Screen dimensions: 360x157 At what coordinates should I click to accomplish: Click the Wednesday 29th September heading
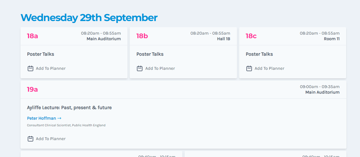click(89, 18)
